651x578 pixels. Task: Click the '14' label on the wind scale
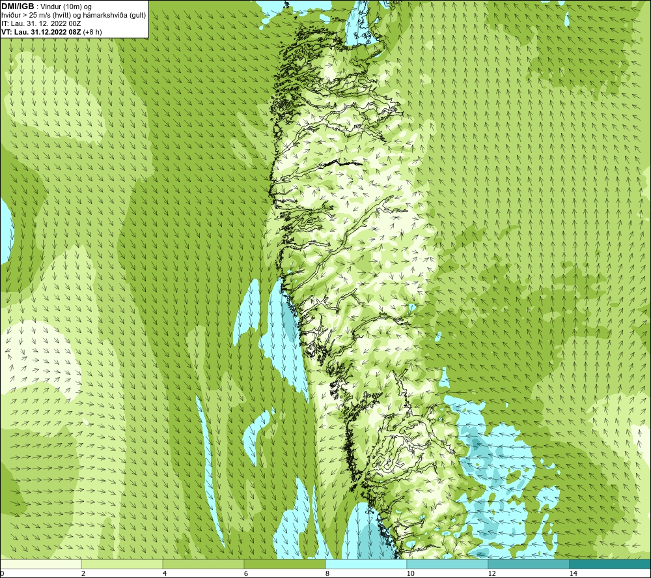pyautogui.click(x=574, y=573)
